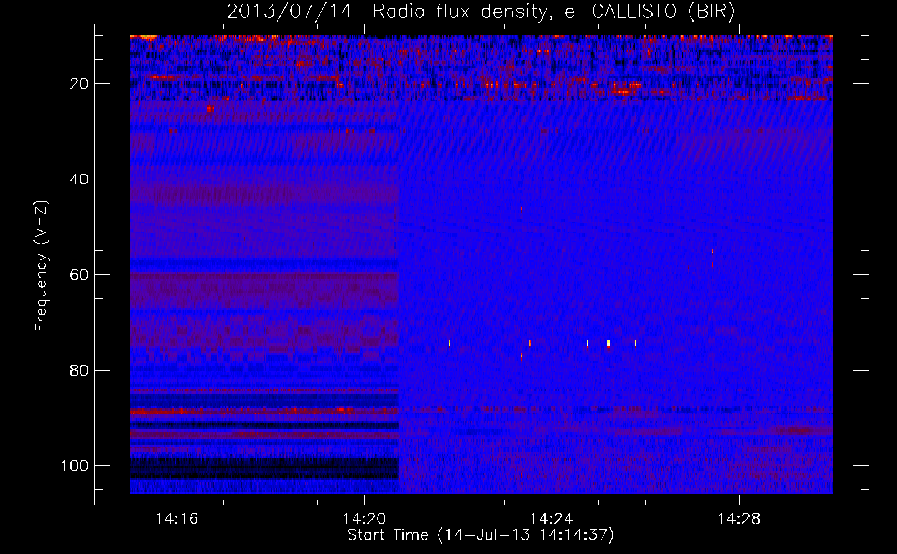
Task: Click the "14:16" time tick label
Action: [177, 519]
